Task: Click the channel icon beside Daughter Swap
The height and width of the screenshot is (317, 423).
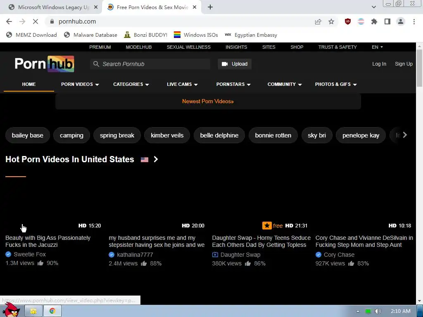Action: pos(215,255)
